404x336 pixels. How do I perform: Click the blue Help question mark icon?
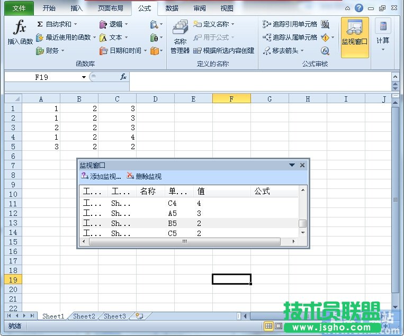point(359,8)
